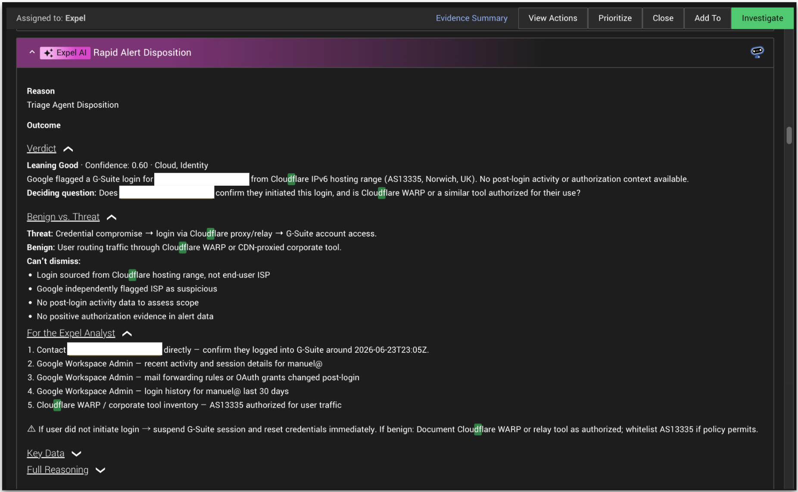
Task: Click step 3 'mail forwarding rules or OAuth grants'
Action: [193, 377]
